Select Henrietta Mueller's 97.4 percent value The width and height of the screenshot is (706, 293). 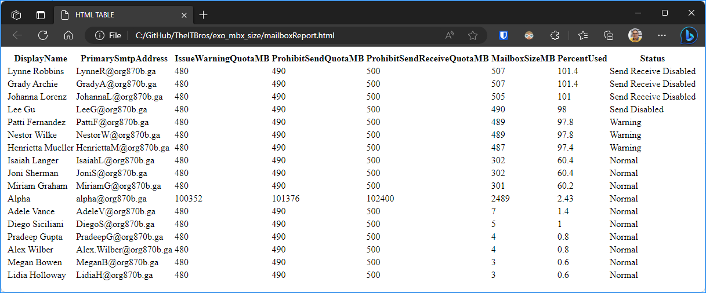[566, 148]
